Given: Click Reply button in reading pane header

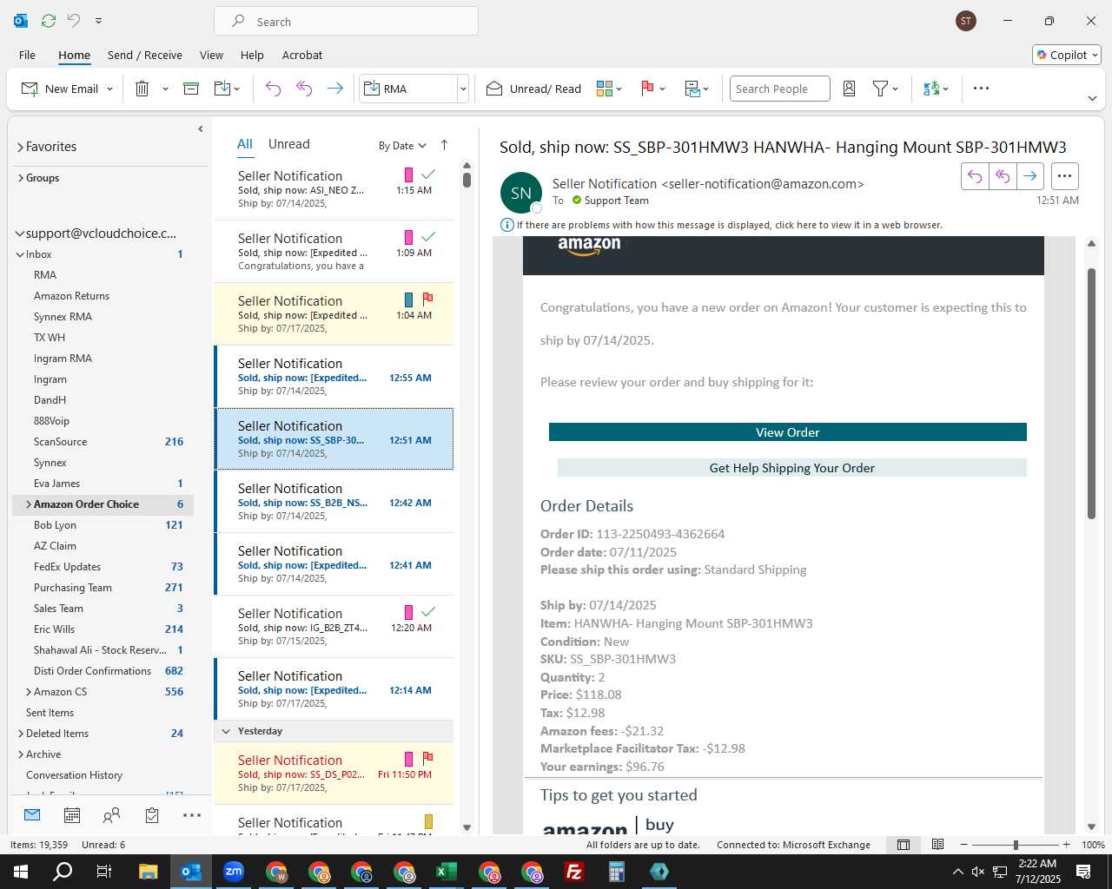Looking at the screenshot, I should [975, 176].
